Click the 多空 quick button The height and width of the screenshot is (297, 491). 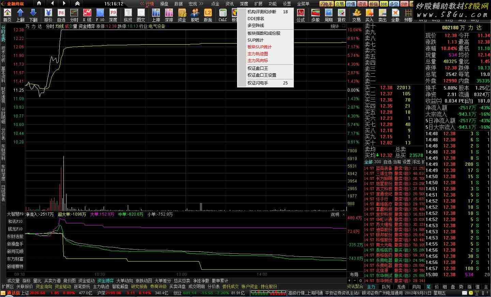click(394, 4)
